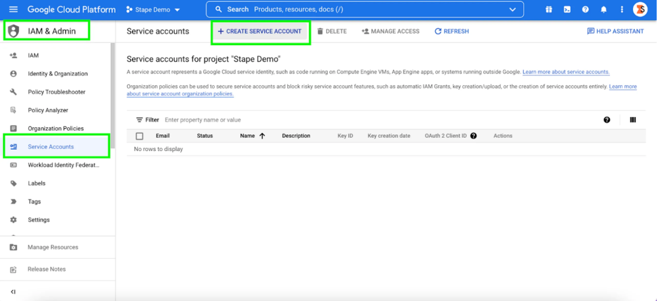
Task: Open the Help Assistant
Action: (616, 31)
